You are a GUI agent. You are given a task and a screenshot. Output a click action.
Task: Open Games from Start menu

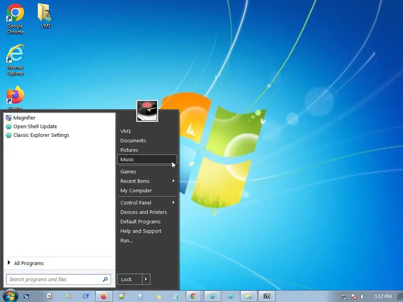point(147,171)
